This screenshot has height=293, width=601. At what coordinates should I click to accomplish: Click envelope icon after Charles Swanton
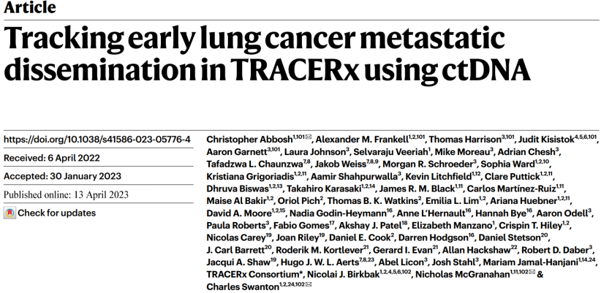click(x=309, y=284)
